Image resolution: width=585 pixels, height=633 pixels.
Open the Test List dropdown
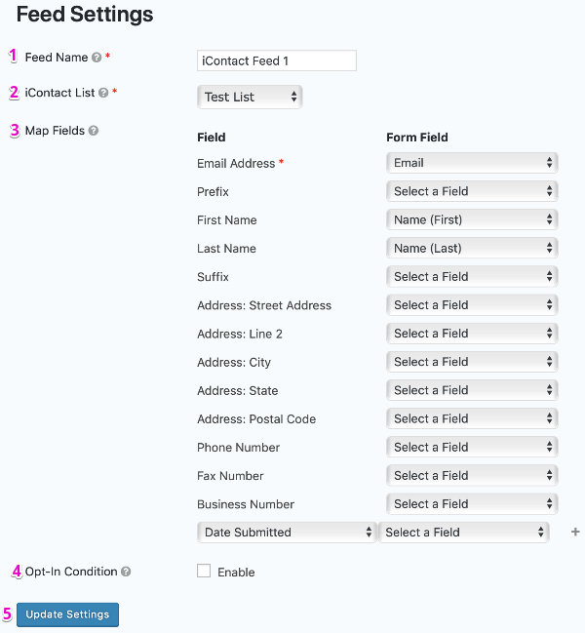click(x=250, y=97)
